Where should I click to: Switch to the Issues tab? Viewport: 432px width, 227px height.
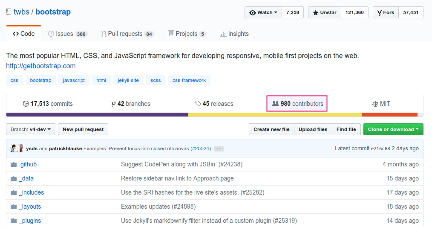[x=67, y=34]
